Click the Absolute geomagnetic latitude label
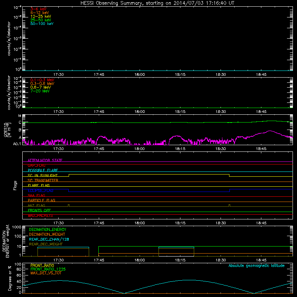 click(x=257, y=265)
